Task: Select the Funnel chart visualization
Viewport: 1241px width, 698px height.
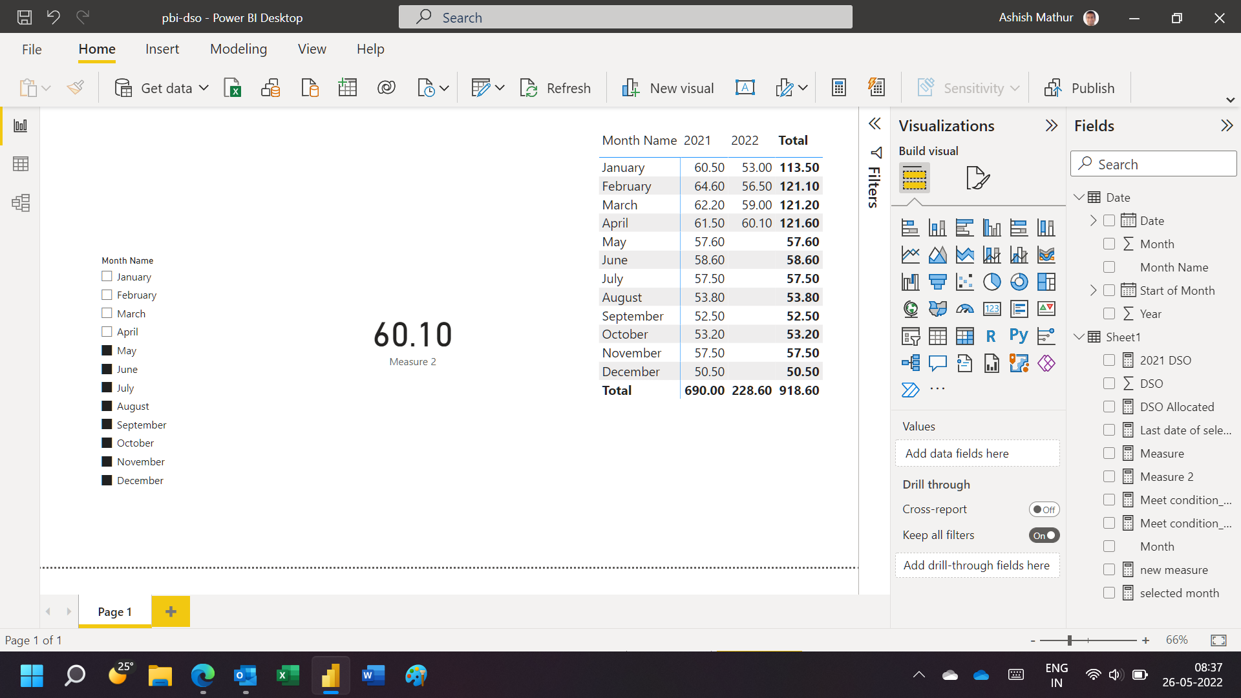Action: [x=937, y=282]
